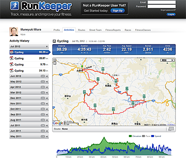The width and height of the screenshot is (186, 160).
Task: Click the RunKeeper runner logo icon
Action: [x=15, y=6]
